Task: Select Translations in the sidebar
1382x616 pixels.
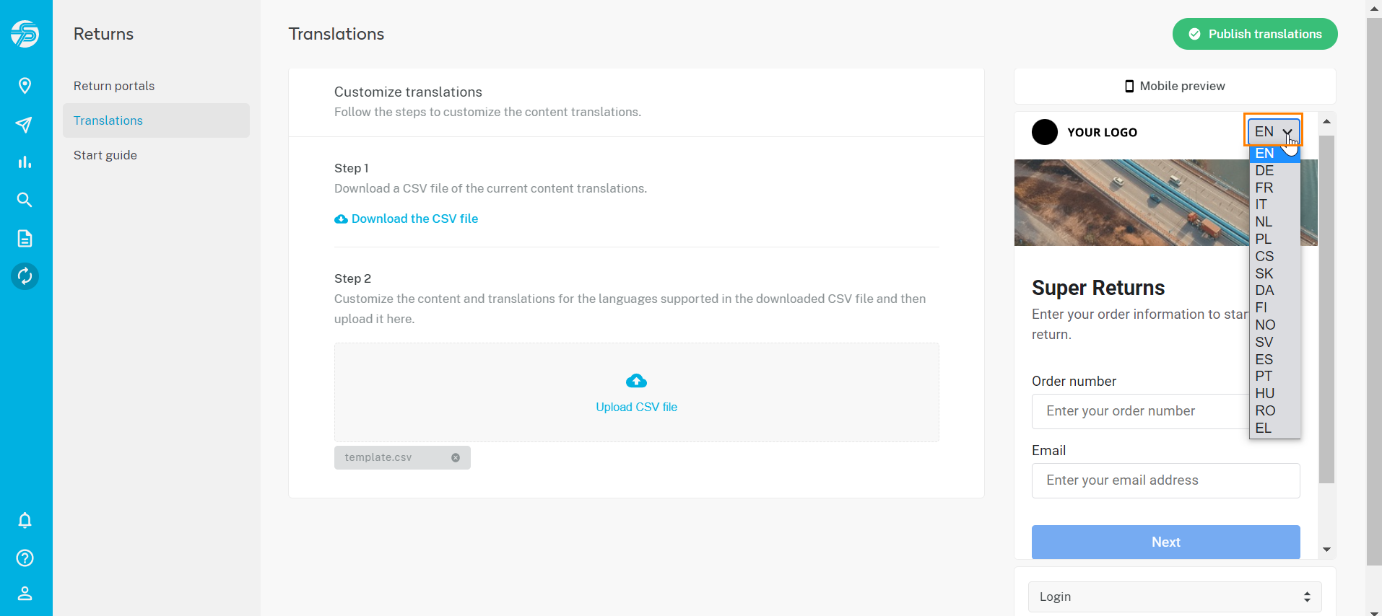Action: coord(156,120)
